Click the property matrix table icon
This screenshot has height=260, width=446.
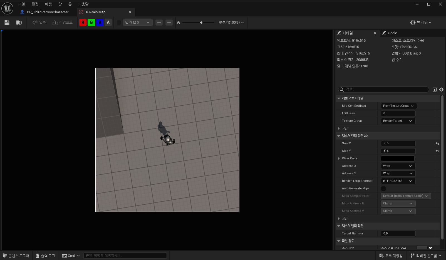pyautogui.click(x=435, y=90)
